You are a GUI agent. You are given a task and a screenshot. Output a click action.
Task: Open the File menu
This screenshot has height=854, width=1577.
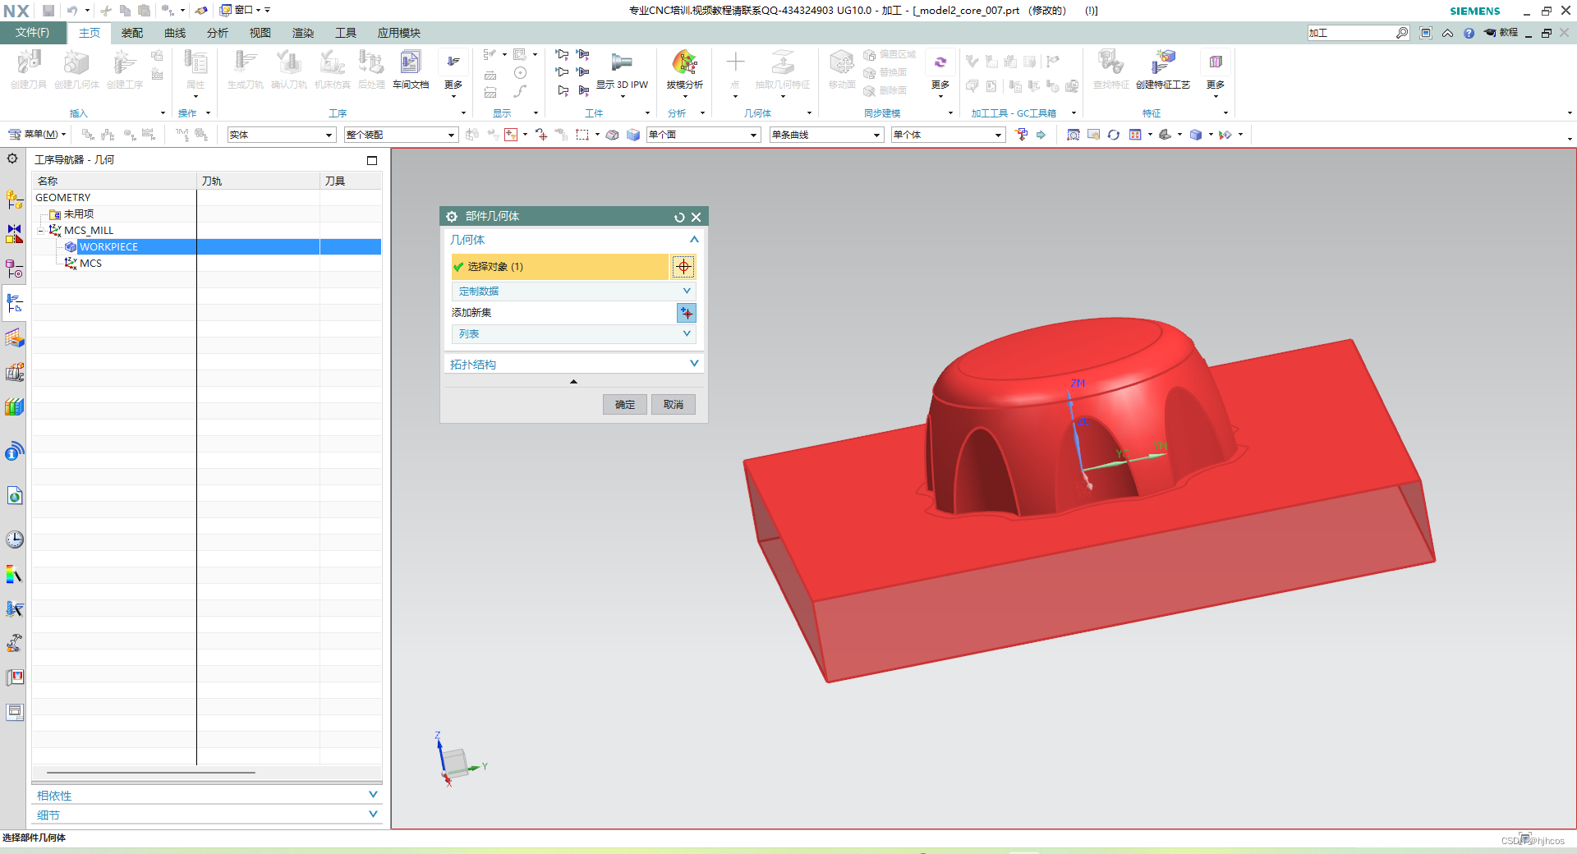[x=33, y=33]
